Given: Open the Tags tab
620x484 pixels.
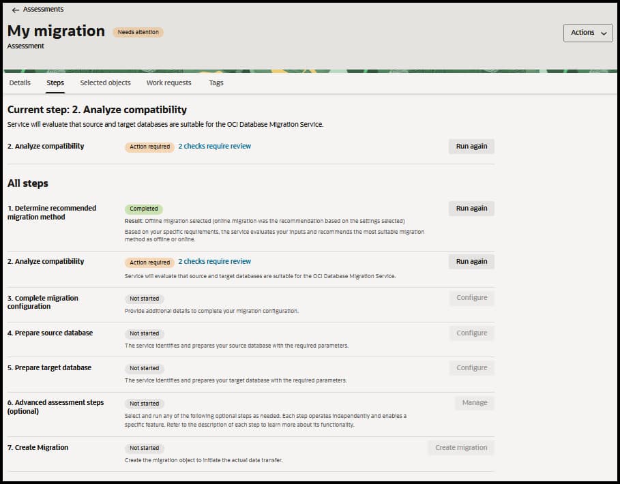Looking at the screenshot, I should (x=216, y=83).
